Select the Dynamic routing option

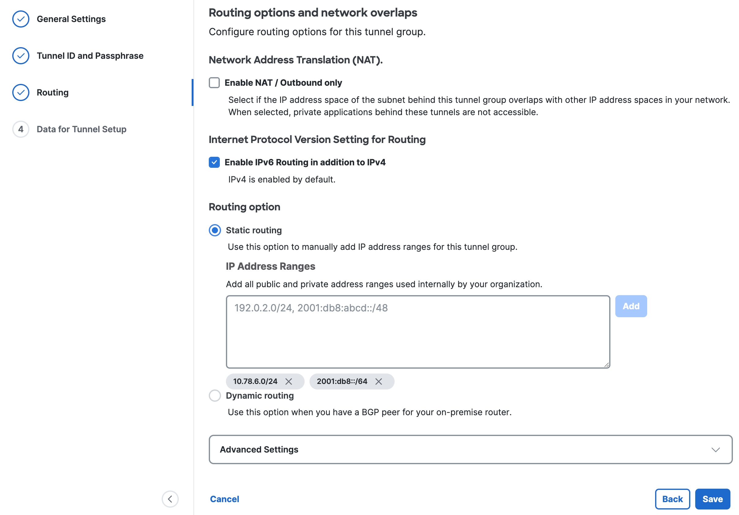214,396
